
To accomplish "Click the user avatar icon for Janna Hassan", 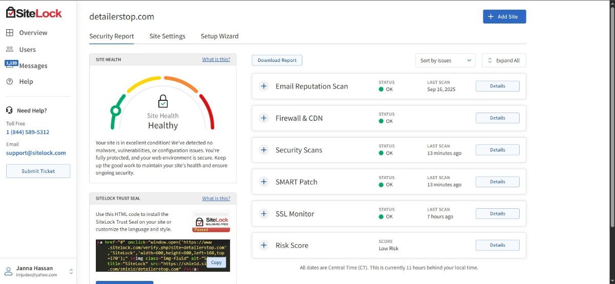I will [x=8, y=271].
